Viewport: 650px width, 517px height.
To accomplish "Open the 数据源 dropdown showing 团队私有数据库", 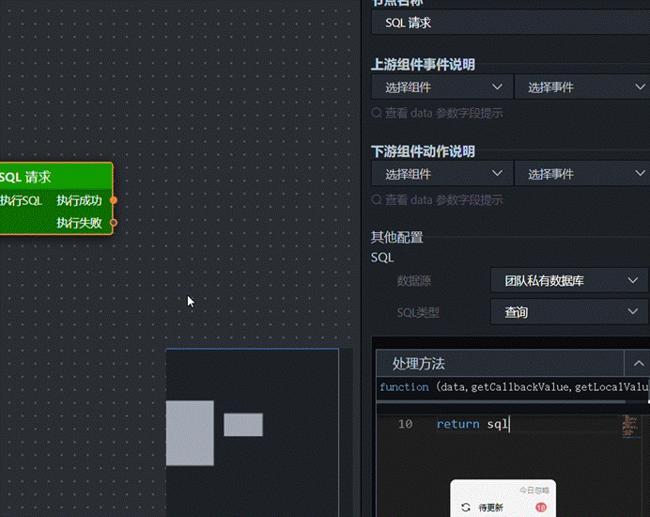I will point(569,281).
